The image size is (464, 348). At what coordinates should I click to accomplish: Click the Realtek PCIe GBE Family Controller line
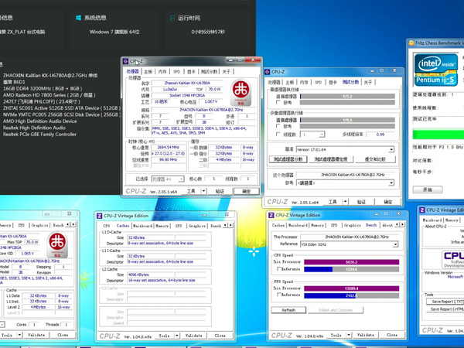click(x=39, y=134)
